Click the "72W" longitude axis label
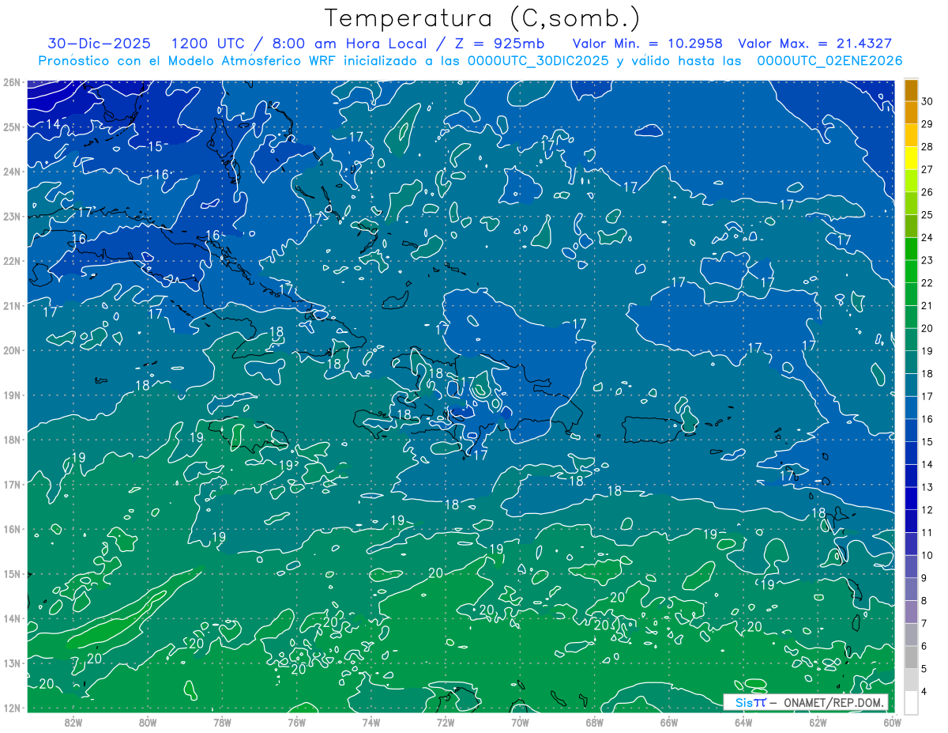This screenshot has width=948, height=733. coord(446,722)
